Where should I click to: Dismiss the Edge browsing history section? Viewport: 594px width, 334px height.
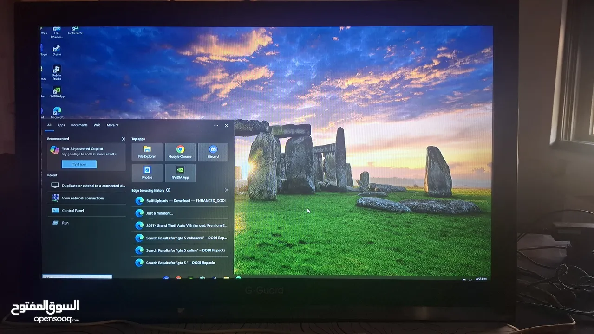coord(227,190)
